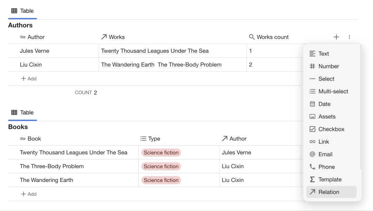
Task: Add a new row to Books table
Action: (x=29, y=194)
